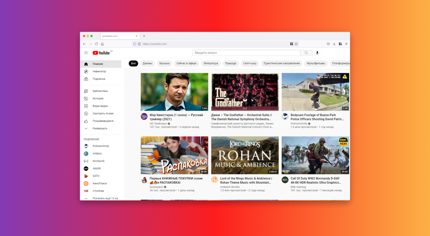Select the Музыка filter chip

click(164, 64)
